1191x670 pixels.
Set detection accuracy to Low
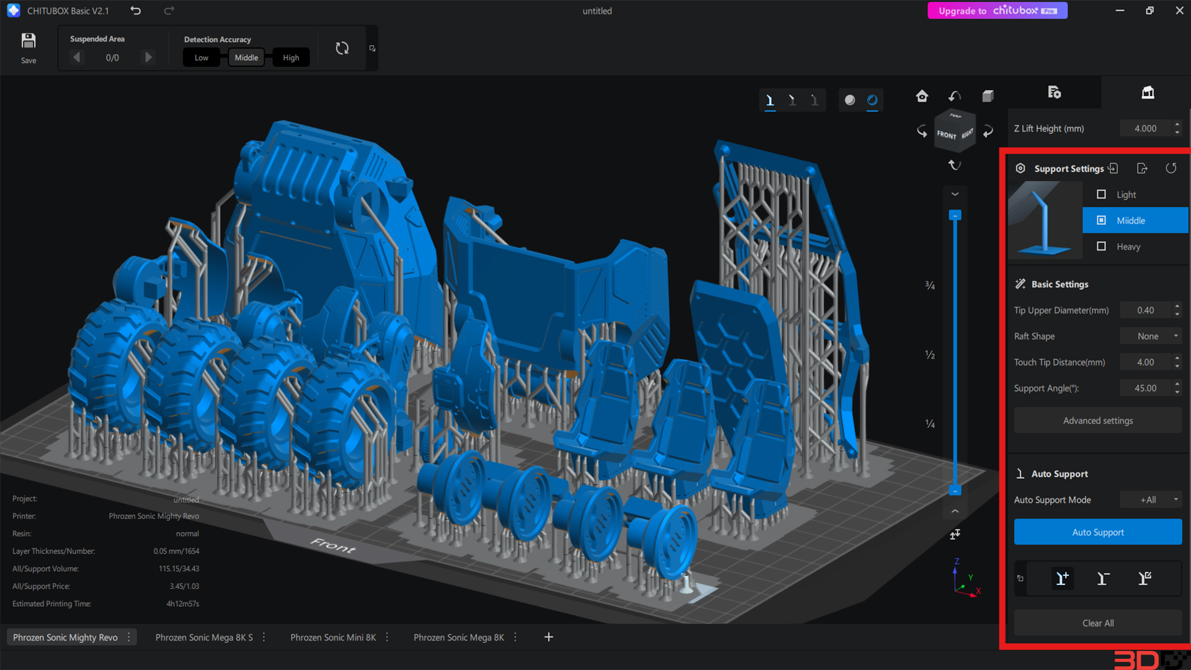tap(202, 58)
